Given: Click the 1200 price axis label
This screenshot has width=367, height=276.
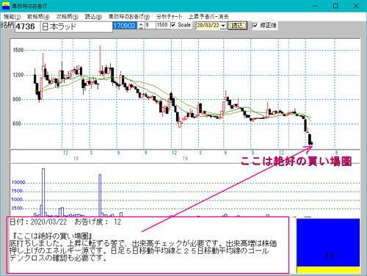Looking at the screenshot, I should pos(18,75).
